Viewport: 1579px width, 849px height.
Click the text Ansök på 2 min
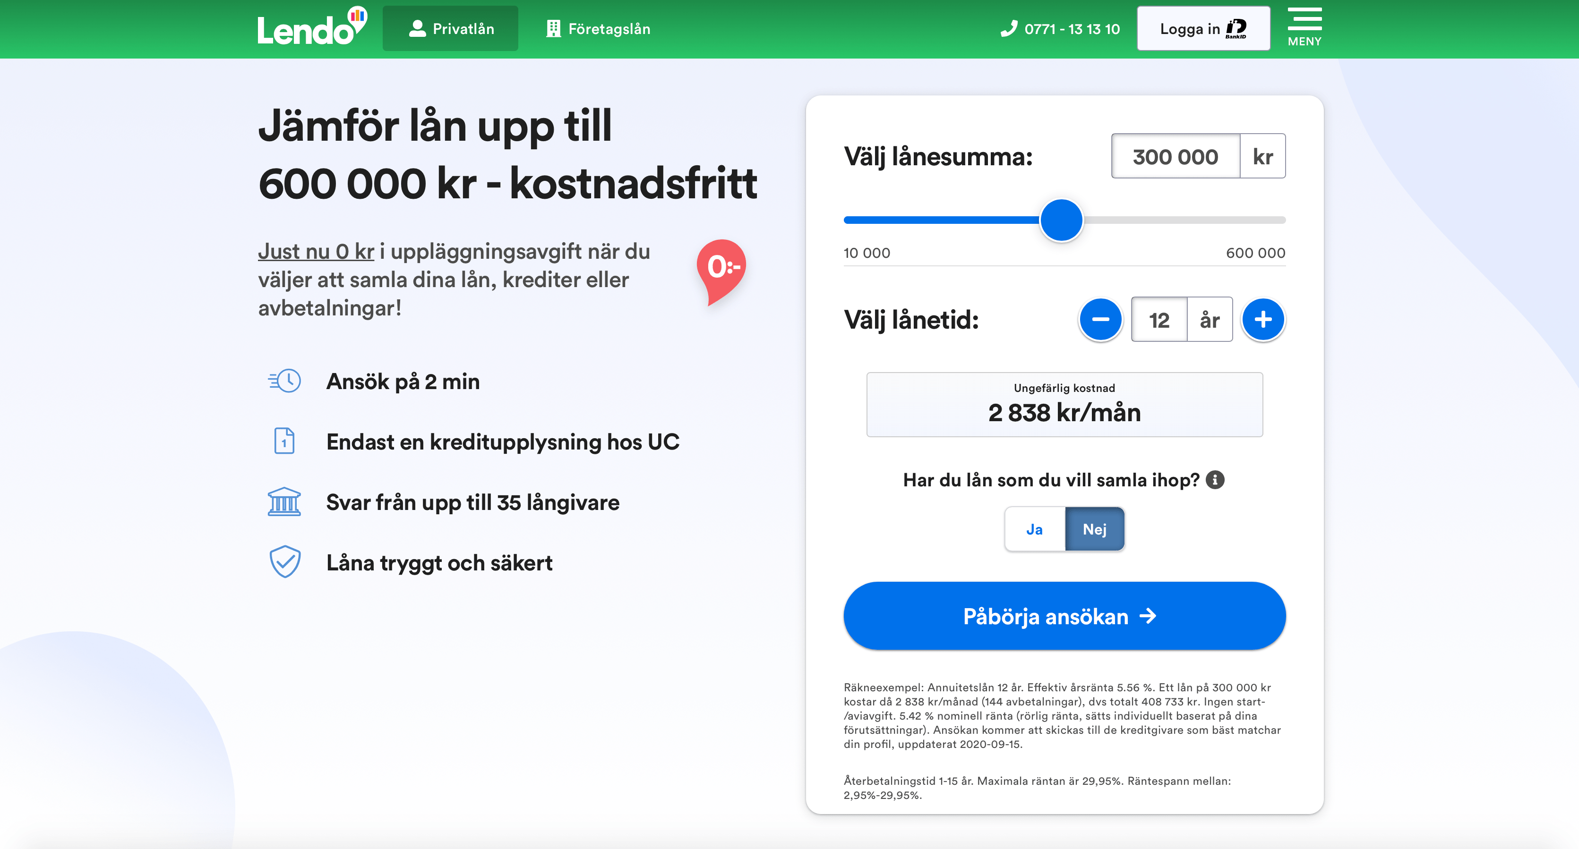(x=403, y=382)
